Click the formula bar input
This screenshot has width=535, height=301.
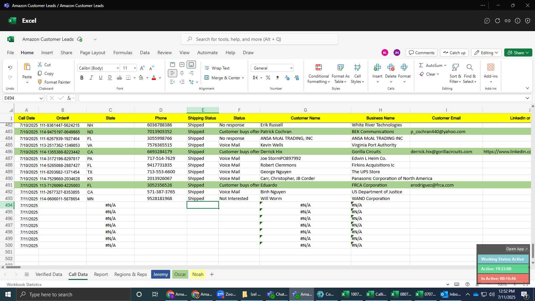(x=301, y=98)
